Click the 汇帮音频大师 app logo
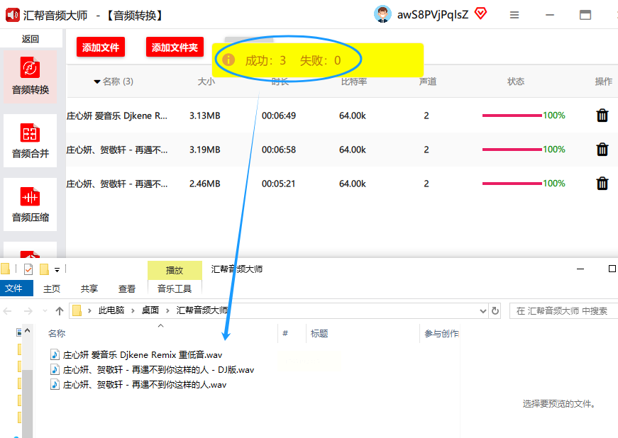Screen dimensions: 618x438 [13, 15]
